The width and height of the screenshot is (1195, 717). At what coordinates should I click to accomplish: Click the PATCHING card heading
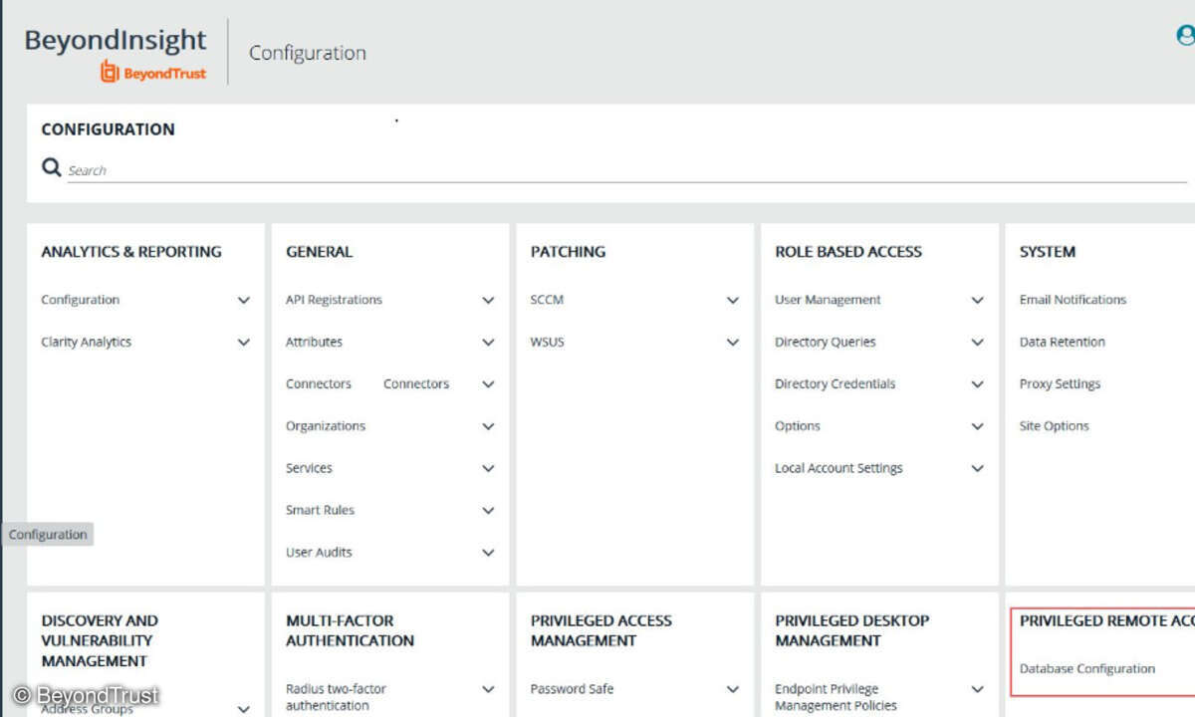coord(568,252)
